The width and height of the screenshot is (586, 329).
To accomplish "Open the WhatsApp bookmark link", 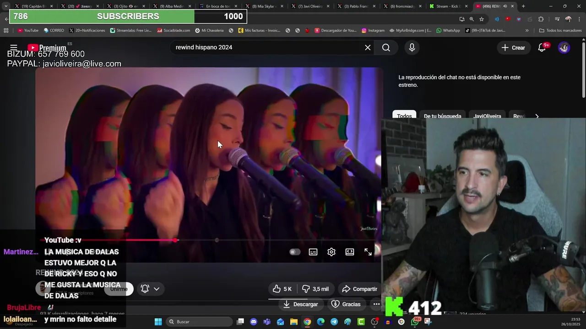I will (448, 30).
